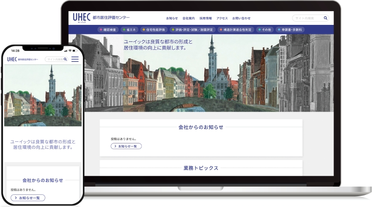Click the お知らせ一覧 button on laptop
Viewport: 374px width, 207px height.
(x=126, y=146)
